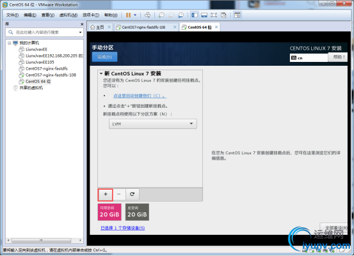Click the plus add mount point button
The width and height of the screenshot is (354, 256).
point(106,194)
